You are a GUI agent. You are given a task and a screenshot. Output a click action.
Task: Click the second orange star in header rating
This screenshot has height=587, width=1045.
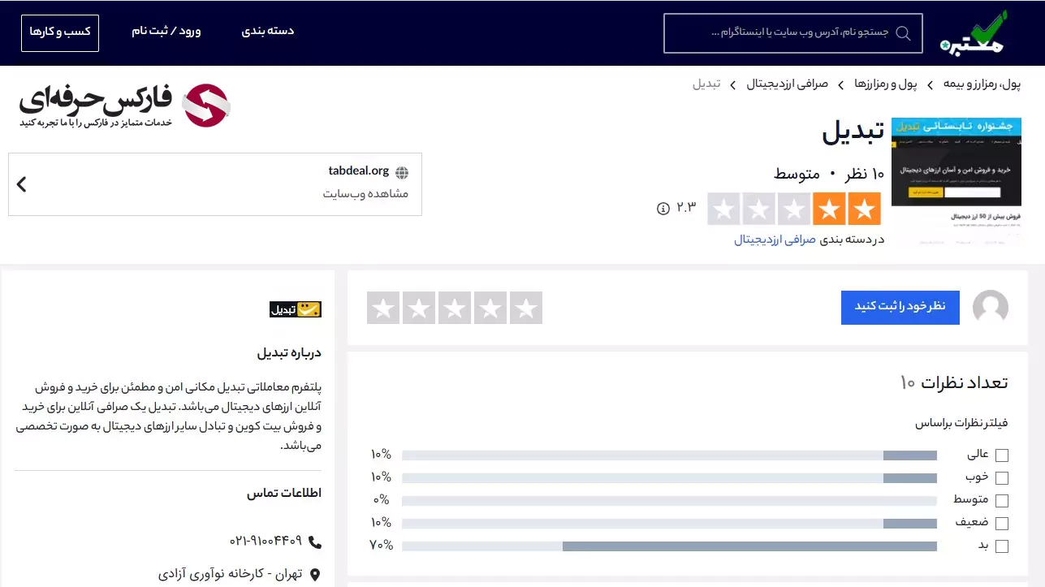(x=829, y=209)
